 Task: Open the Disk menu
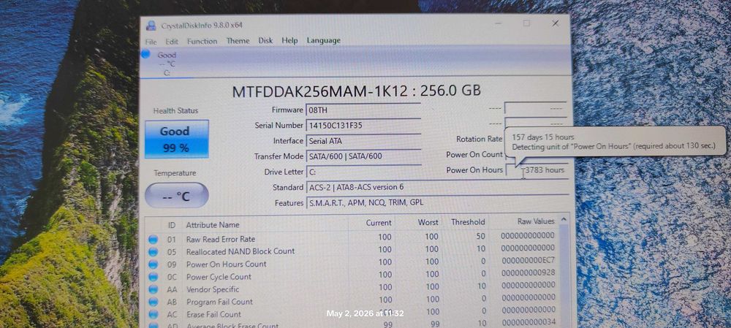[265, 40]
